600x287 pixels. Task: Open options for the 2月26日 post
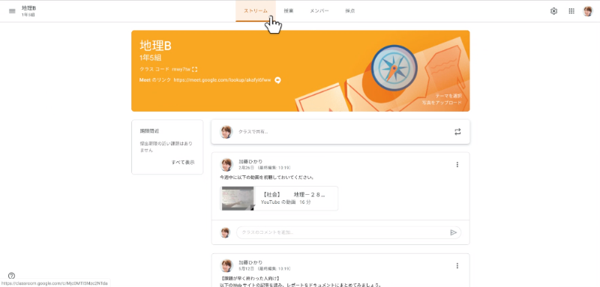[x=457, y=165]
